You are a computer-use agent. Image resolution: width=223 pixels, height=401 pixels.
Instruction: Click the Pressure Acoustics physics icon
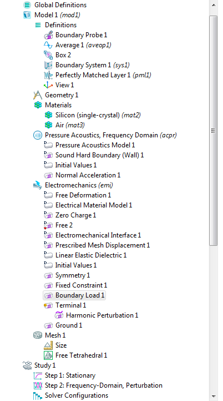click(x=38, y=135)
